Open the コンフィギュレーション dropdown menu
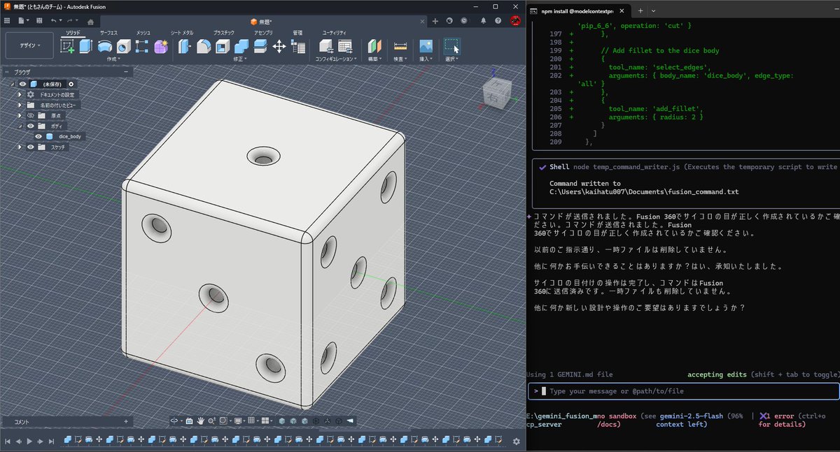Screen dimensions: 840x452 (x=336, y=59)
